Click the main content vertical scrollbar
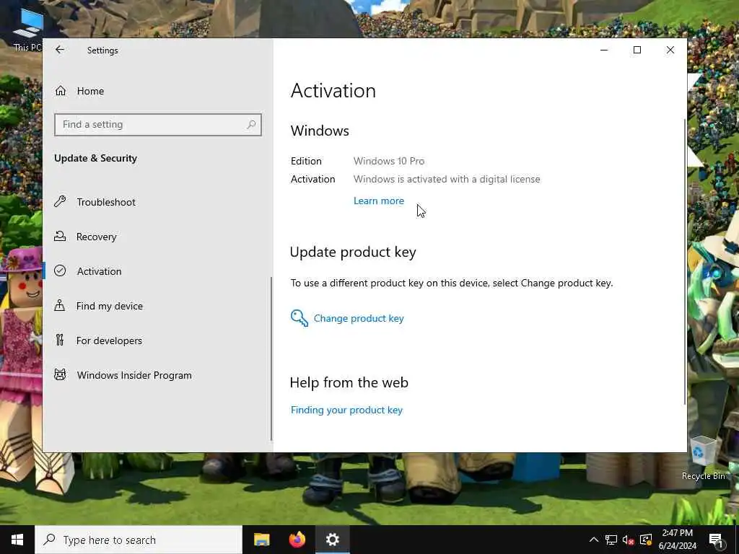 tap(685, 261)
